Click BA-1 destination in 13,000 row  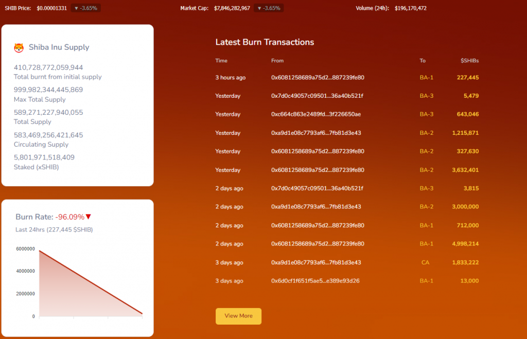tap(426, 281)
